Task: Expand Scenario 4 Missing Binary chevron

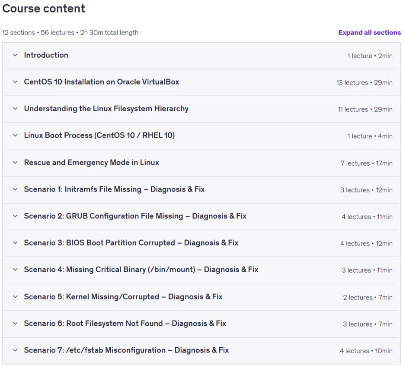Action: click(16, 270)
